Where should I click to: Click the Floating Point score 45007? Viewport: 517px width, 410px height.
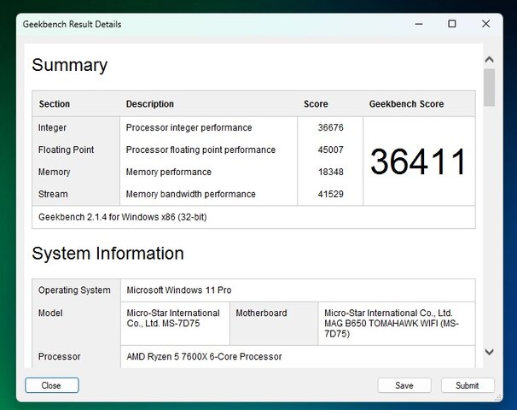click(330, 149)
